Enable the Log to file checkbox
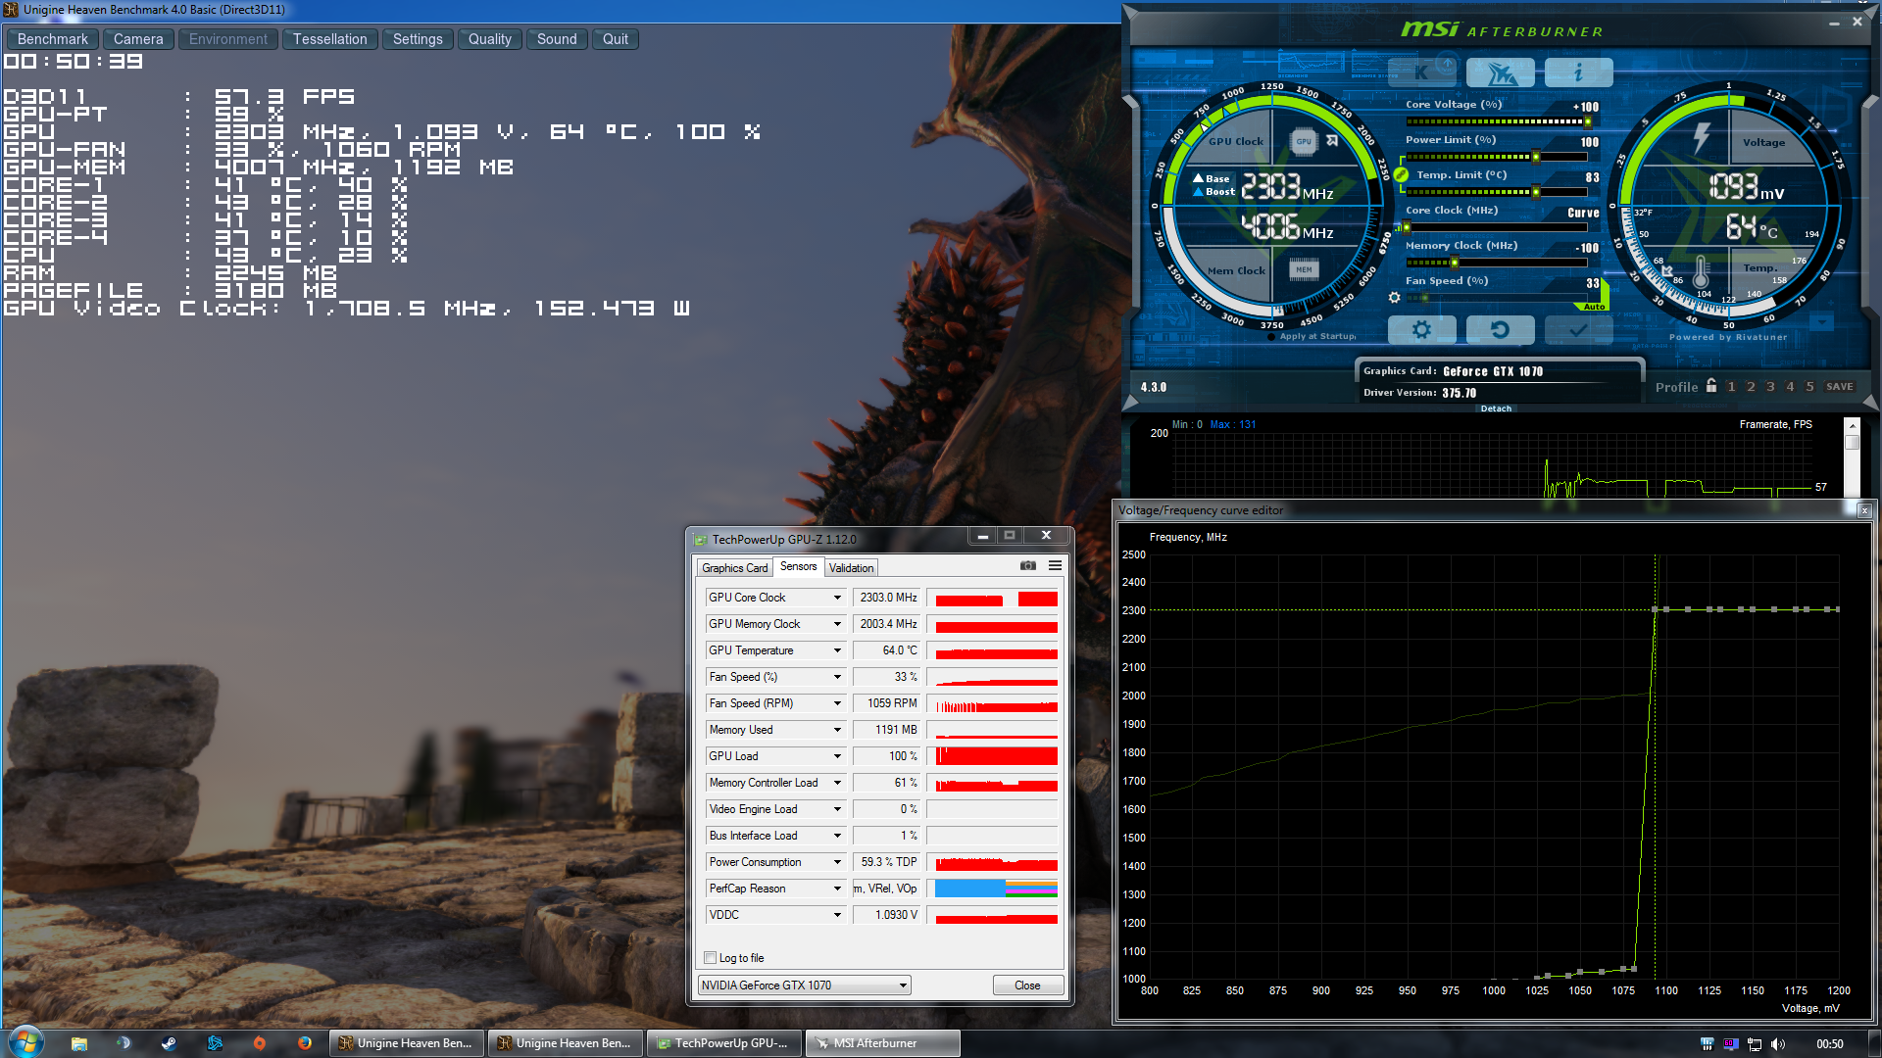The width and height of the screenshot is (1882, 1058). click(x=711, y=958)
